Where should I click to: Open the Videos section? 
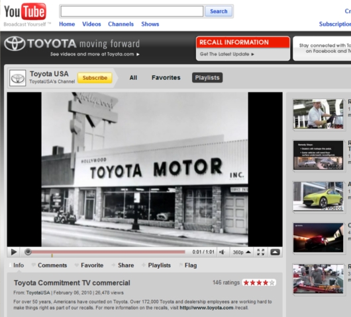coord(91,24)
